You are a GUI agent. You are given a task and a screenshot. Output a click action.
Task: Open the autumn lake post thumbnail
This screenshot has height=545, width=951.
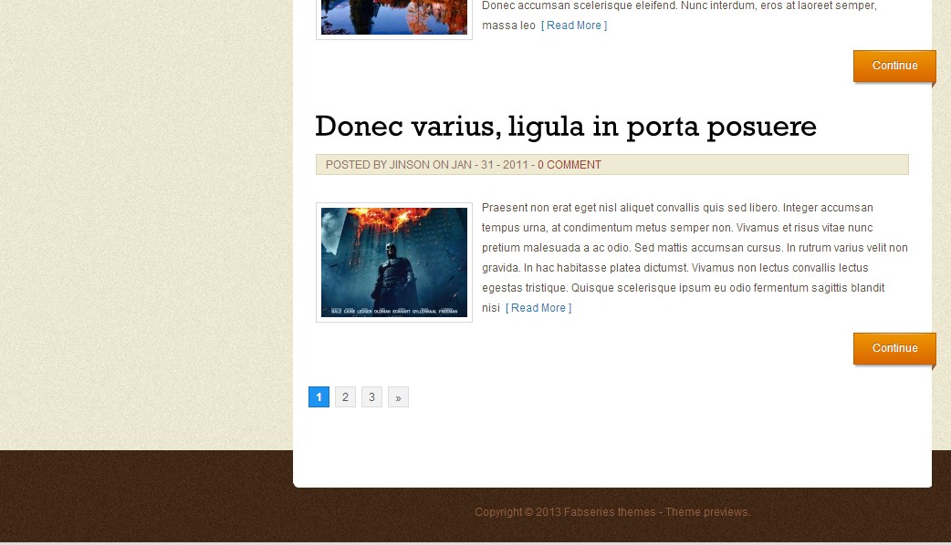point(393,16)
